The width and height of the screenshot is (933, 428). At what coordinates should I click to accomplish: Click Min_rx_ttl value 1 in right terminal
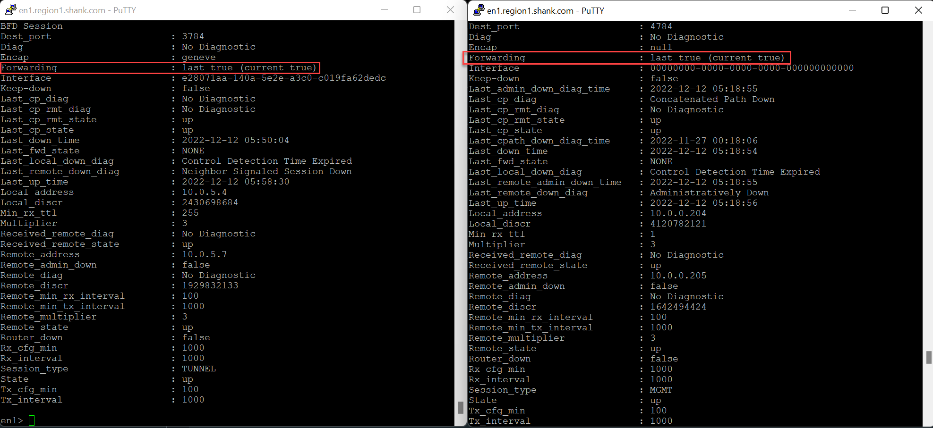point(653,234)
